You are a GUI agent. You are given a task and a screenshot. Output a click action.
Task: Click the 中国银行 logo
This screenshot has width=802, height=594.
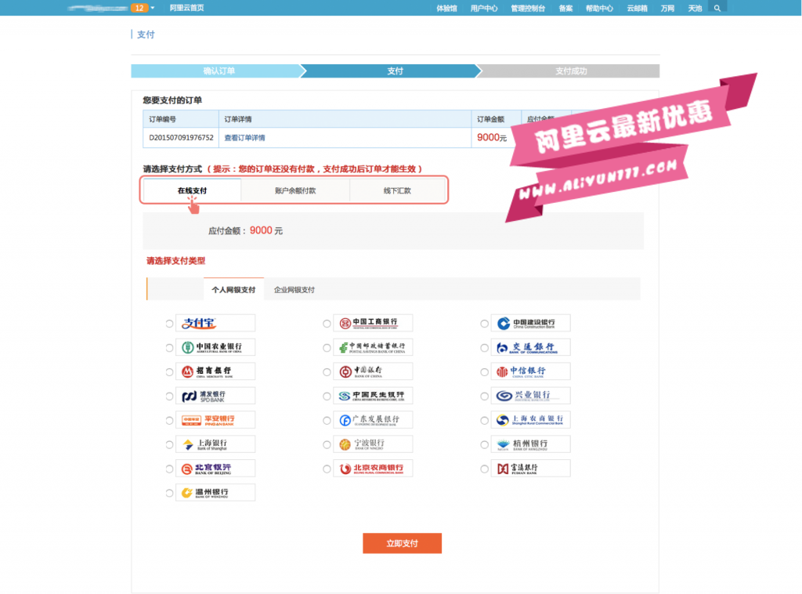tap(373, 371)
